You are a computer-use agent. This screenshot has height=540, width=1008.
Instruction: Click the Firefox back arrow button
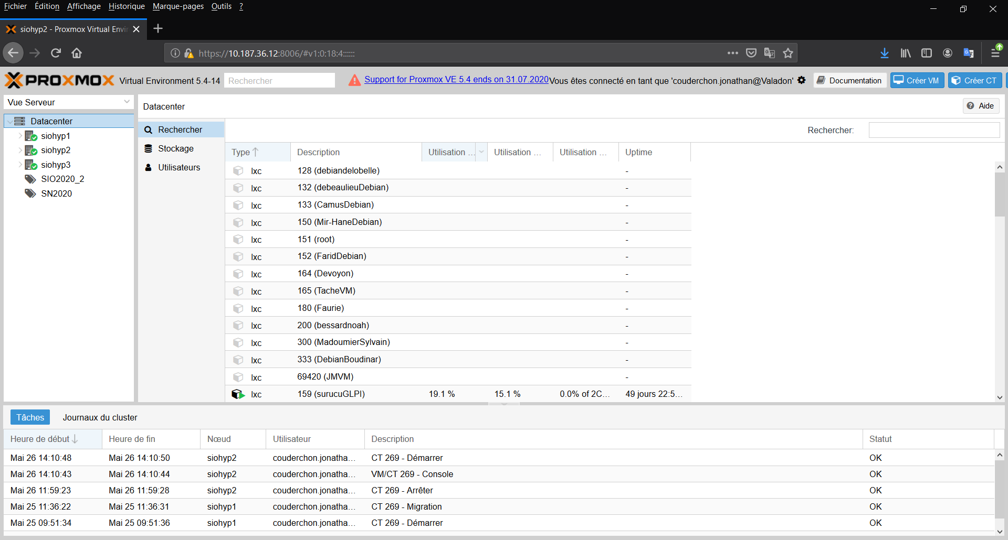(13, 53)
